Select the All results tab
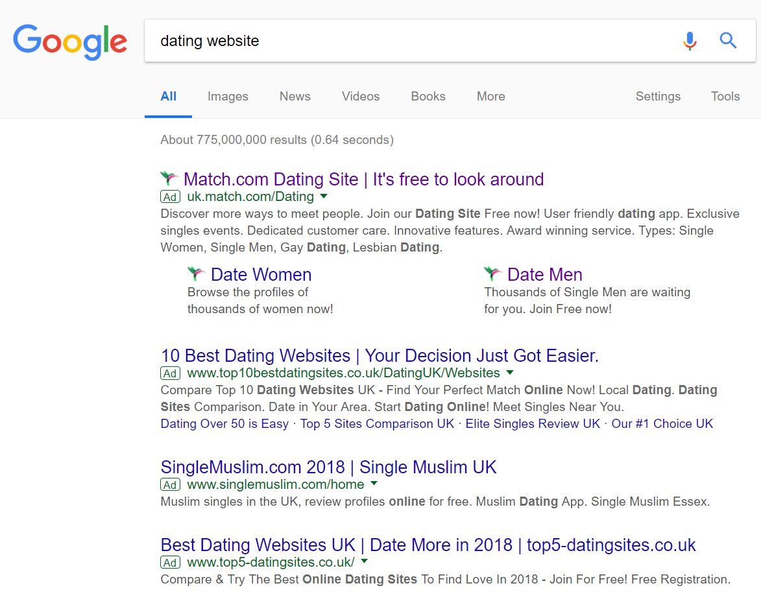Image resolution: width=761 pixels, height=601 pixels. tap(169, 96)
